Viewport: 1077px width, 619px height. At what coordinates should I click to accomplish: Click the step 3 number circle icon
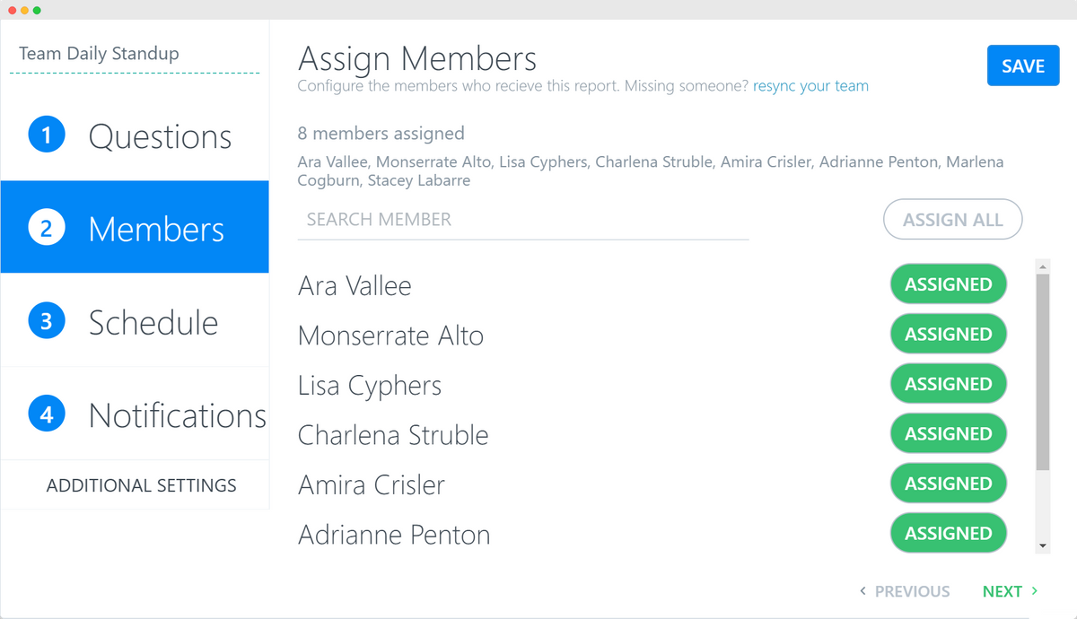(47, 321)
